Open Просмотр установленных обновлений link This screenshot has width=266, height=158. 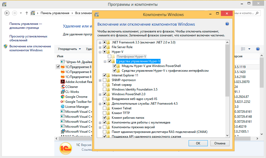pos(28,38)
